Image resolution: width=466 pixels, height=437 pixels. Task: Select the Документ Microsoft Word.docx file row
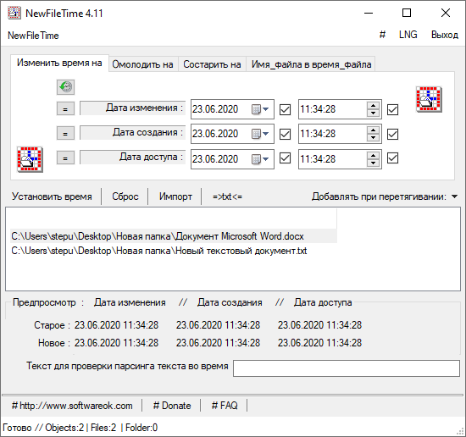174,236
